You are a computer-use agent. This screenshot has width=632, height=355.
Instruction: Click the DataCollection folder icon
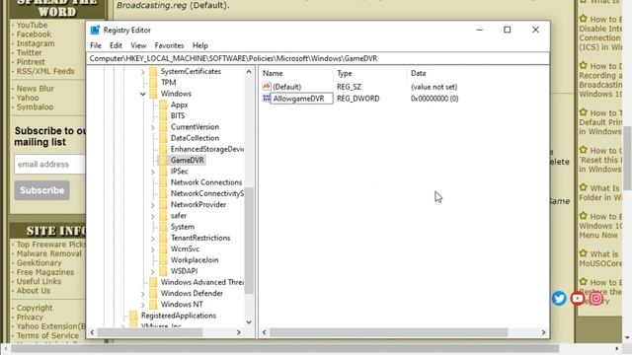tap(163, 138)
